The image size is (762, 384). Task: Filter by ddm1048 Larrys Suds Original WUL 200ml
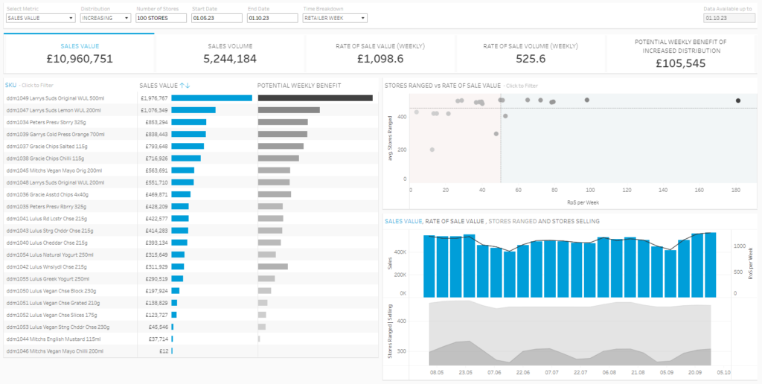pos(54,183)
